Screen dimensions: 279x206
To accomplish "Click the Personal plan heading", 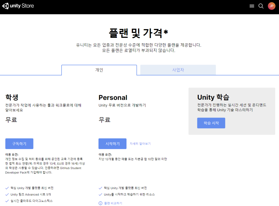I will 113,98.
